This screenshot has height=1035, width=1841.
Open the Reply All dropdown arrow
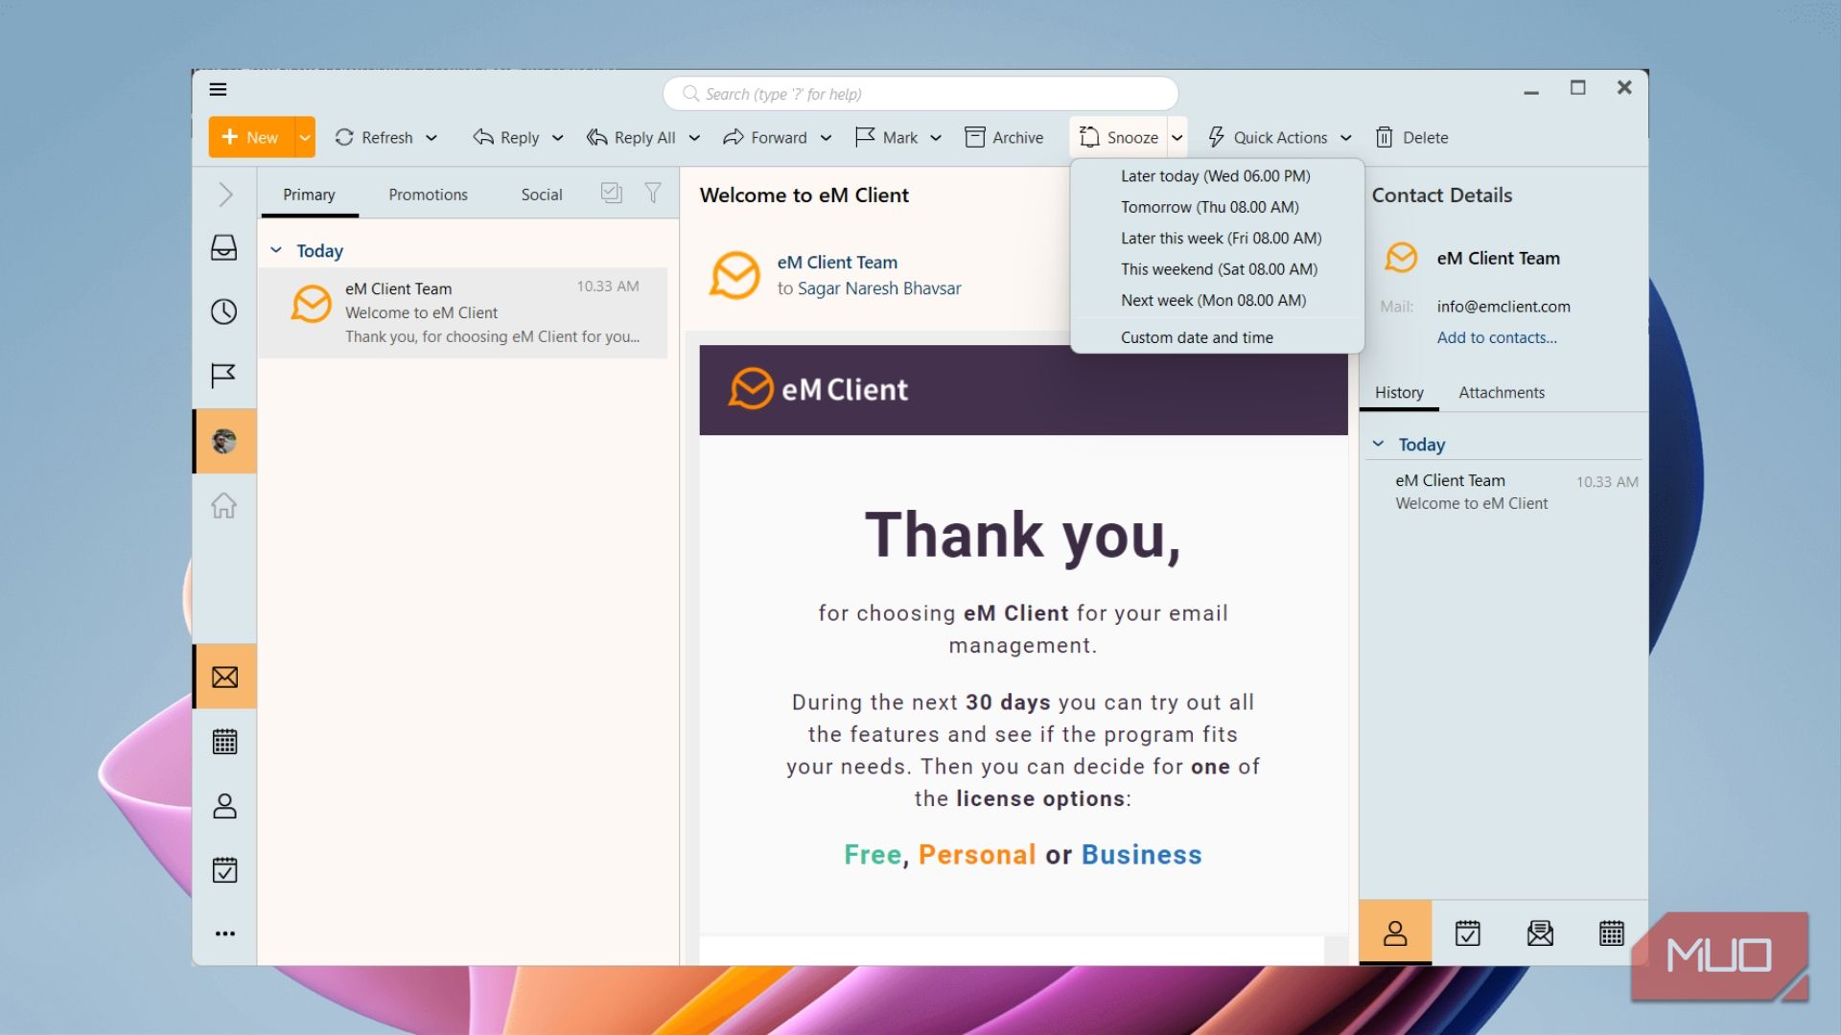[694, 138]
